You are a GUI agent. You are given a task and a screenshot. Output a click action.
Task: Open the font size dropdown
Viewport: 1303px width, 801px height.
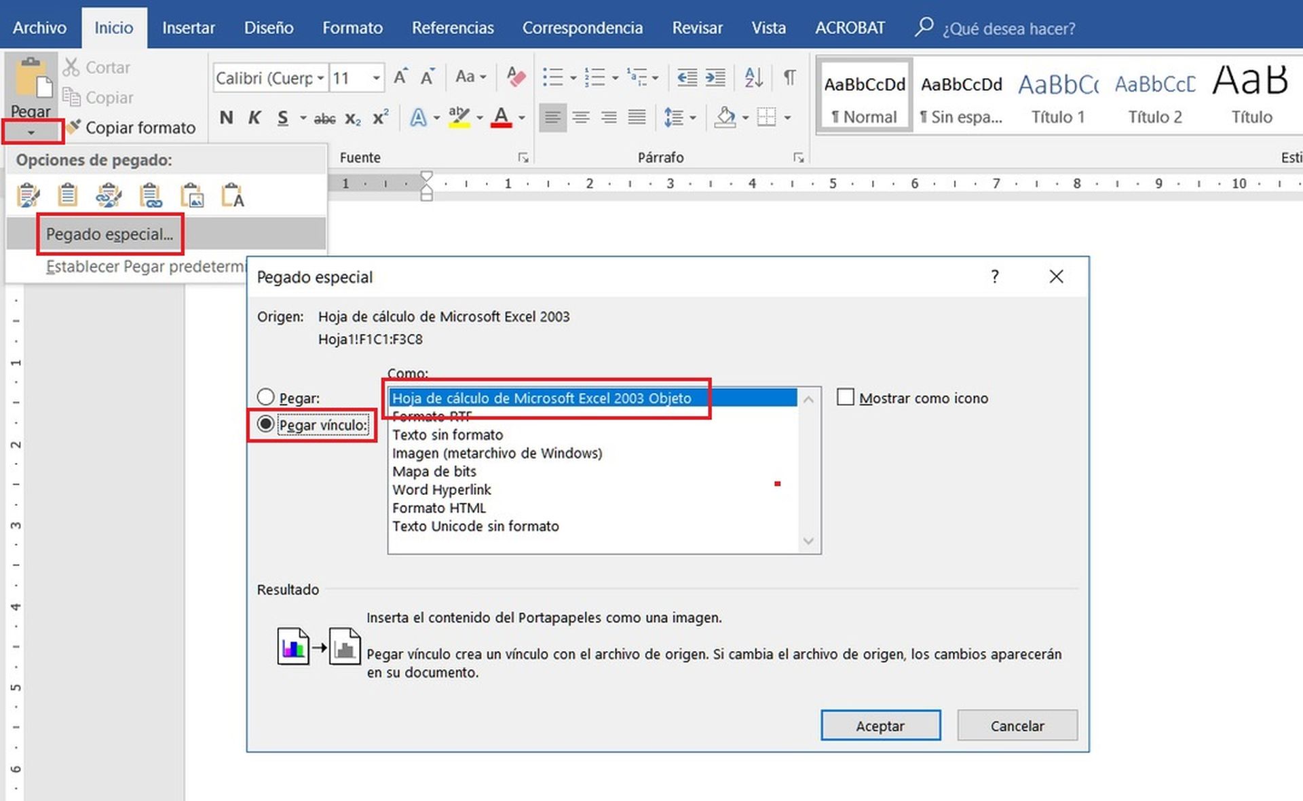(x=375, y=77)
